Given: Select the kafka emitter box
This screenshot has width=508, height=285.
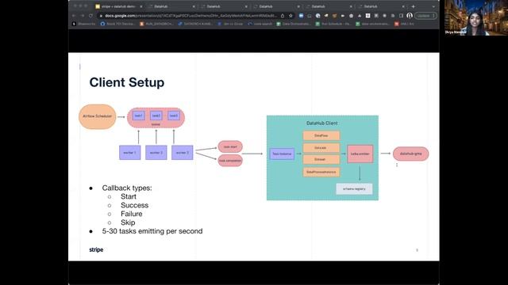Looking at the screenshot, I should click(x=360, y=154).
